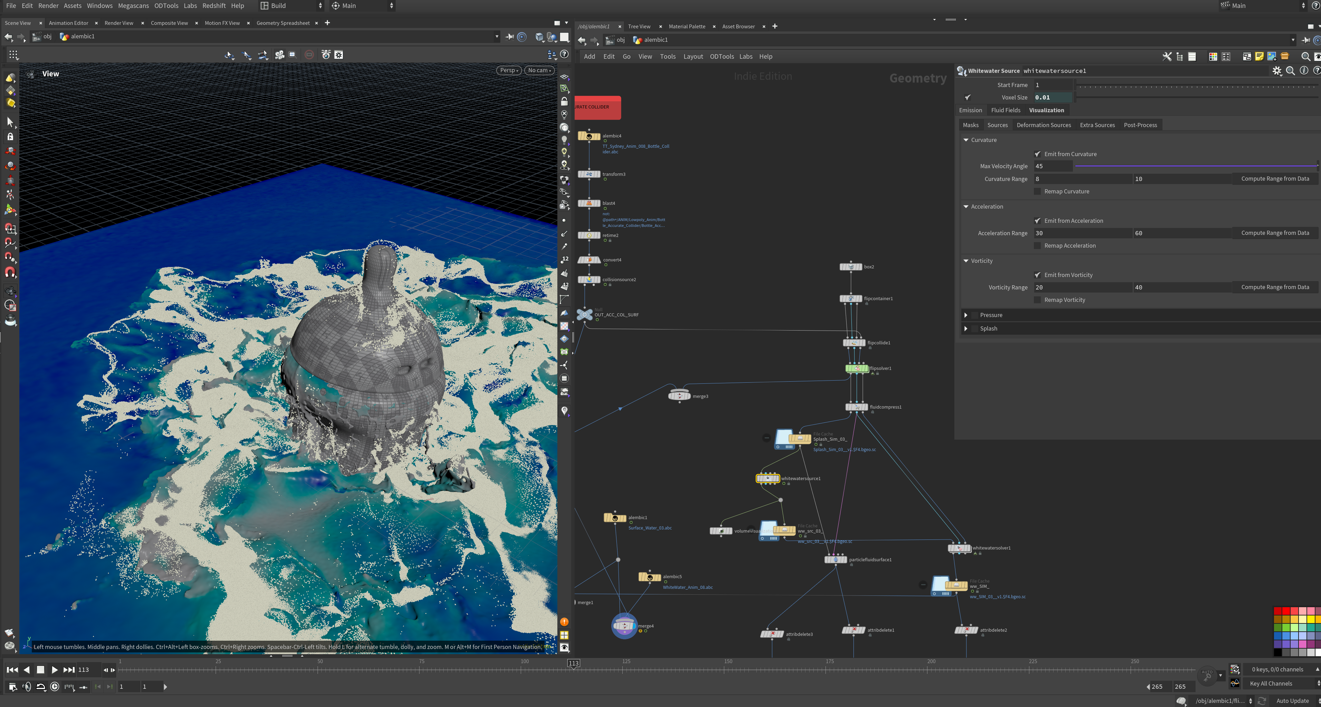Compute Acceleration Range from Data

coord(1275,233)
